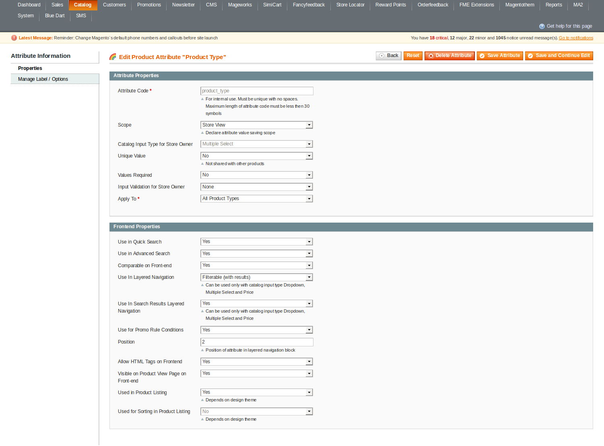Viewport: 604px width, 446px height.
Task: Open the Apply To dropdown
Action: [x=256, y=199]
